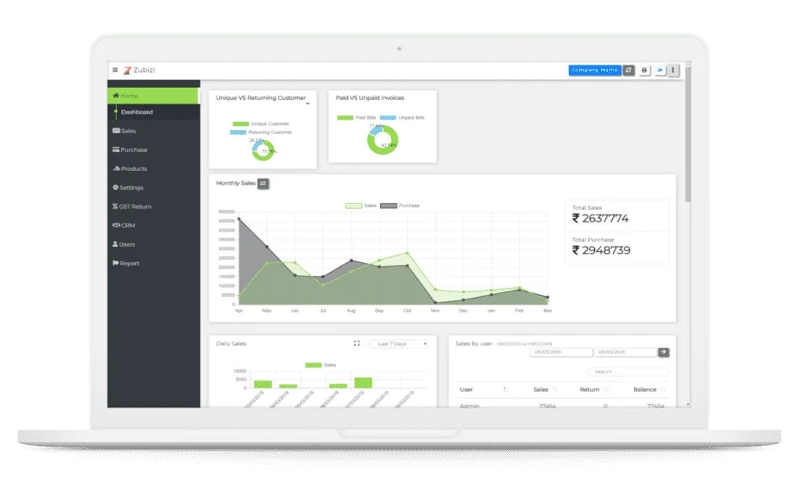Toggle the Unpaid Bills legend item

pyautogui.click(x=402, y=118)
